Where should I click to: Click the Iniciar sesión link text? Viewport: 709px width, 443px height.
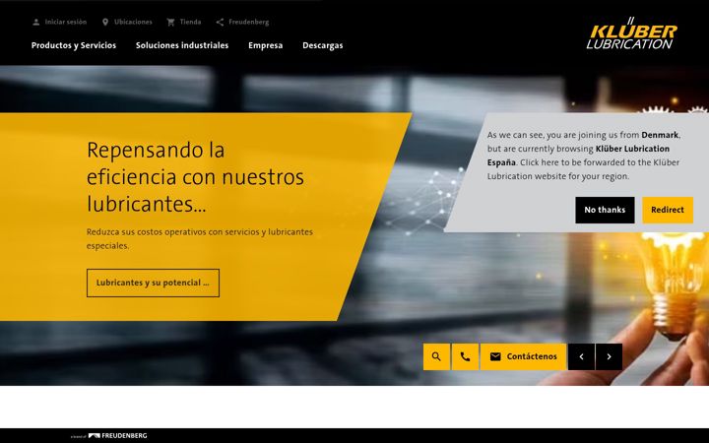pyautogui.click(x=66, y=22)
